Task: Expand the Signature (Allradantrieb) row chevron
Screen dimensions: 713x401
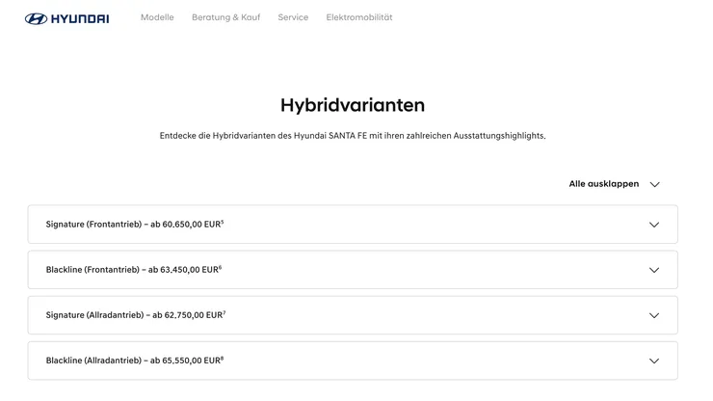Action: (654, 315)
